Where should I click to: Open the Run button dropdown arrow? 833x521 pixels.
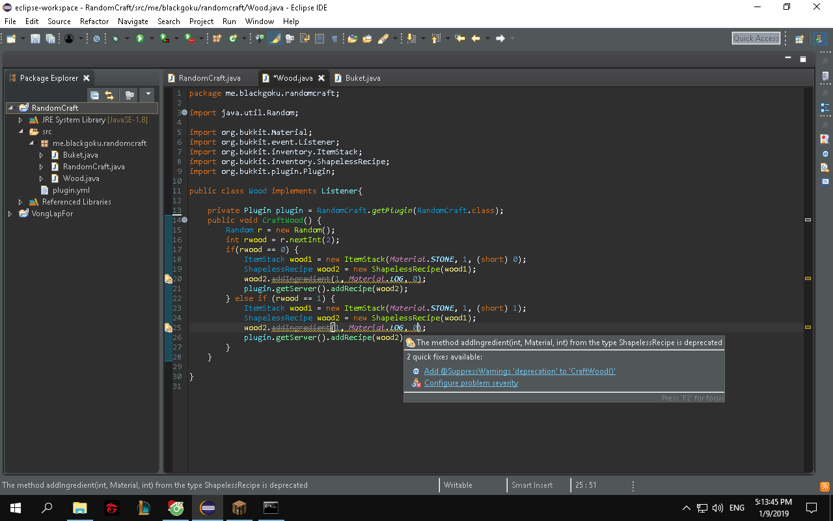151,39
